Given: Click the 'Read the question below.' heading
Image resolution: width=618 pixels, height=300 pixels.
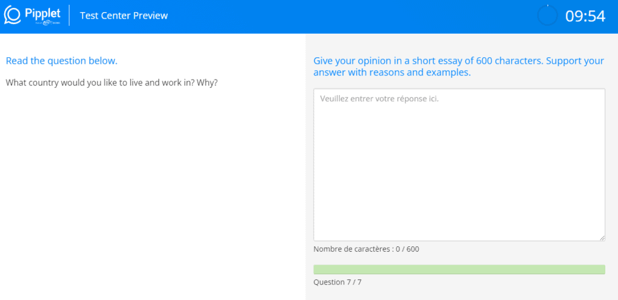Looking at the screenshot, I should pos(62,61).
